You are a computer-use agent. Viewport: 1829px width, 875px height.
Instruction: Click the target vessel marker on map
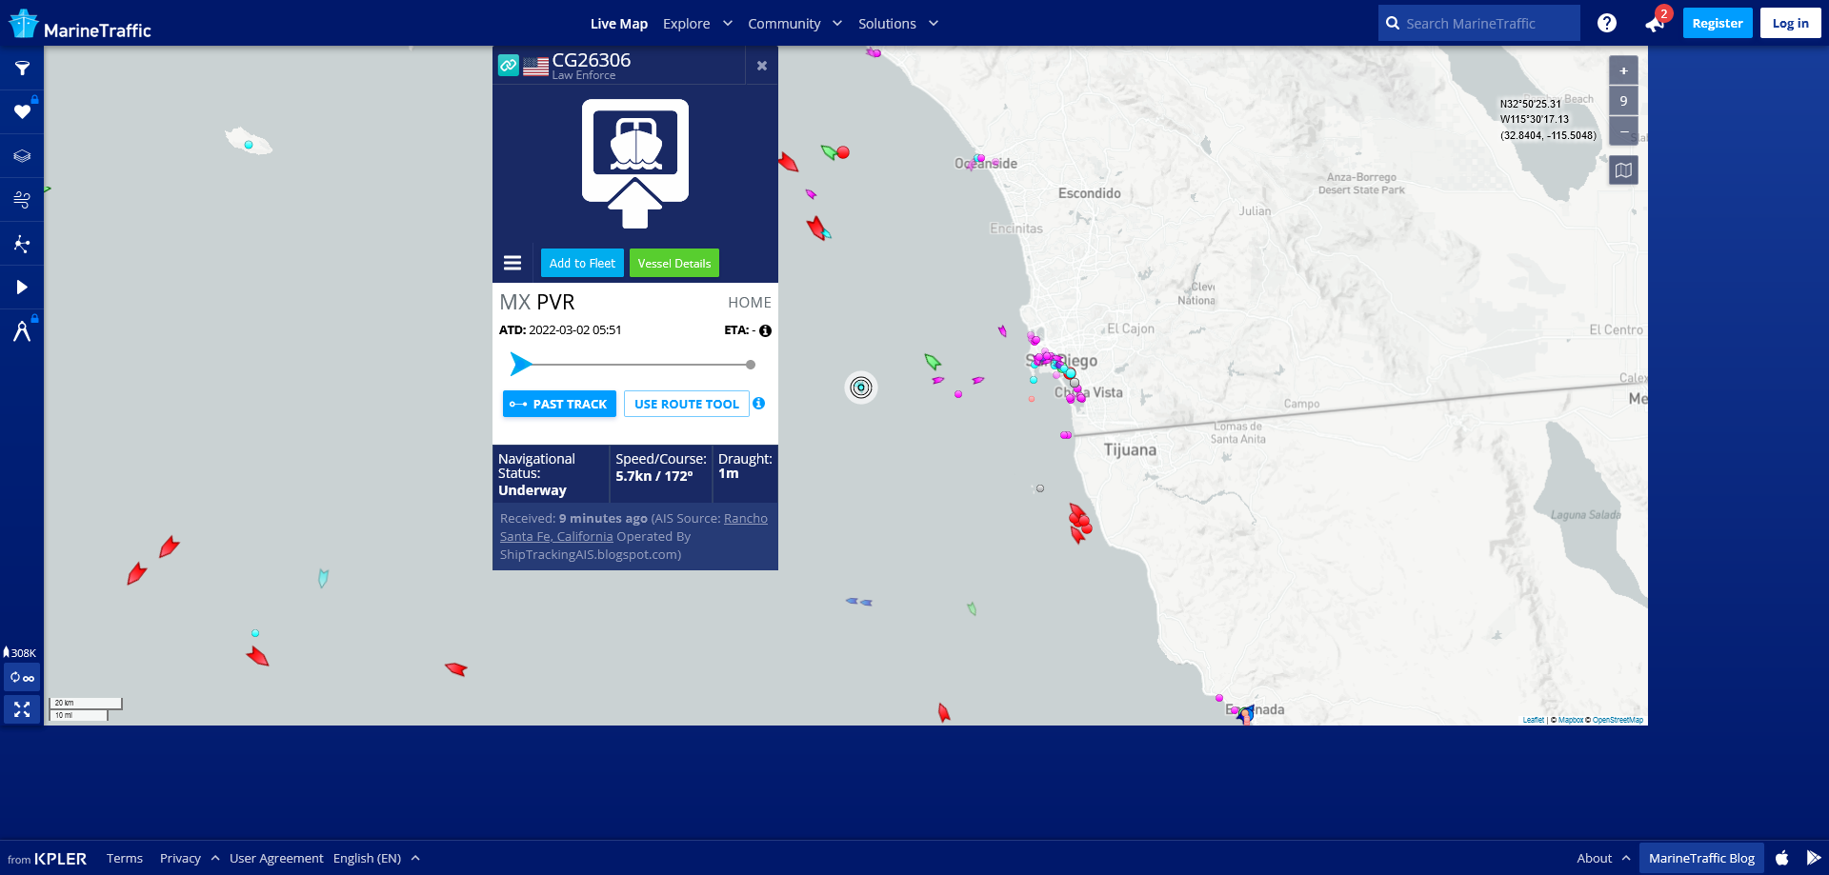tap(861, 388)
